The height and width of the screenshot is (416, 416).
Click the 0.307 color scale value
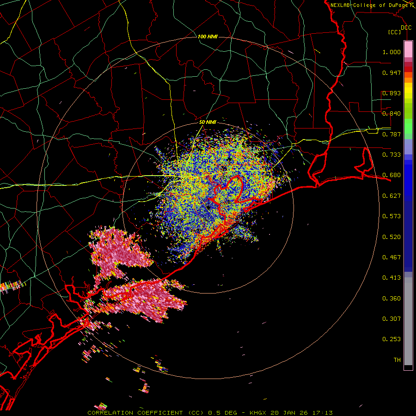392,319
